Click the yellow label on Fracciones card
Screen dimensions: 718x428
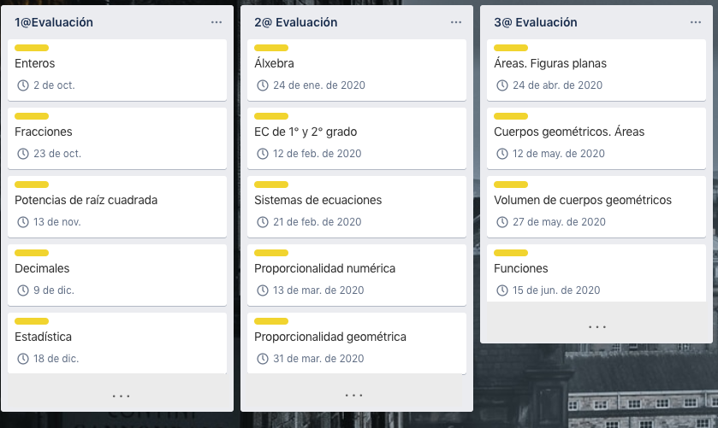pyautogui.click(x=32, y=116)
